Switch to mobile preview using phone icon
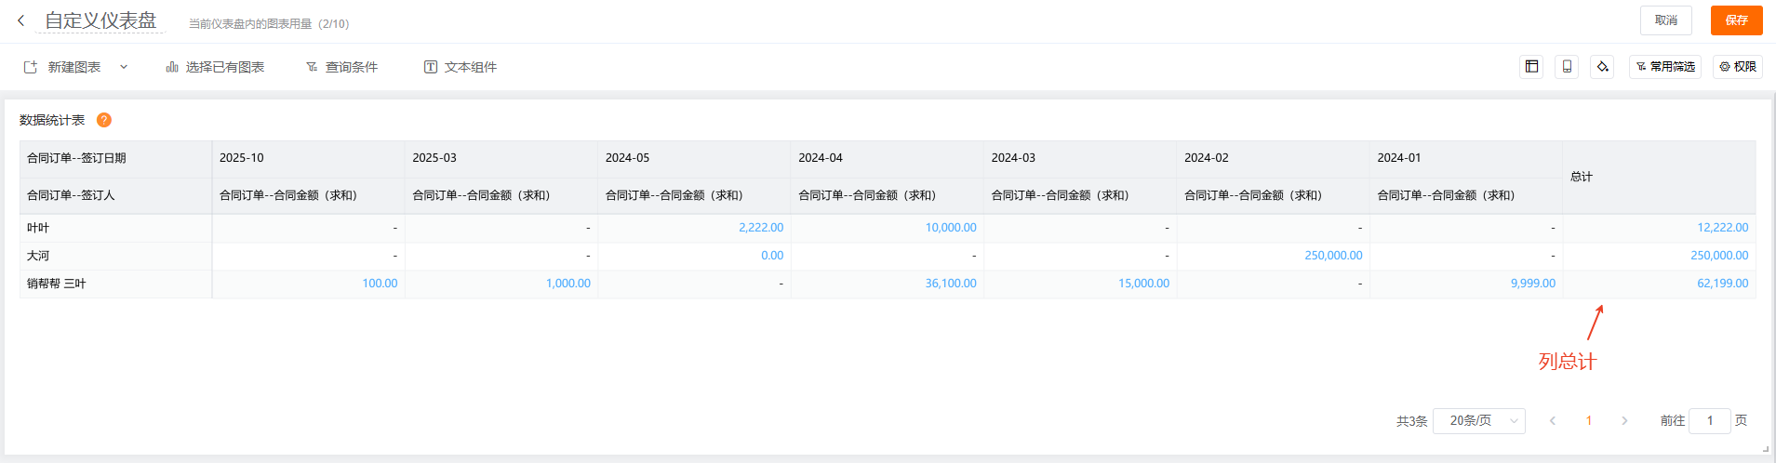Screen dimensions: 1776x463 click(1567, 67)
